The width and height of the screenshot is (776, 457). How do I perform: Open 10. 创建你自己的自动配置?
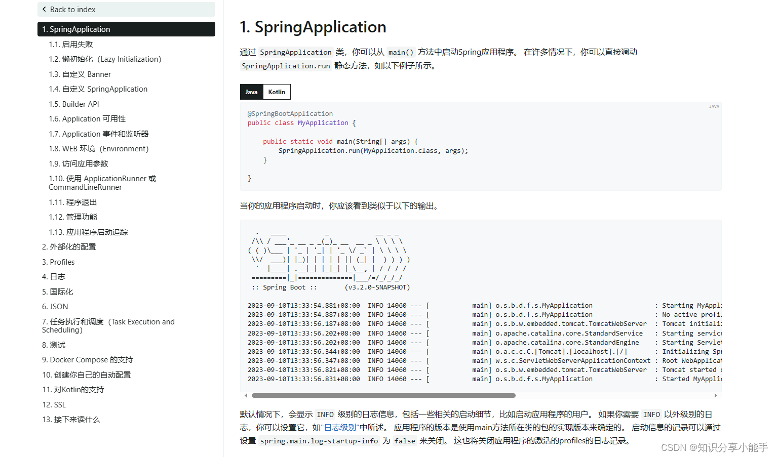[x=86, y=375]
